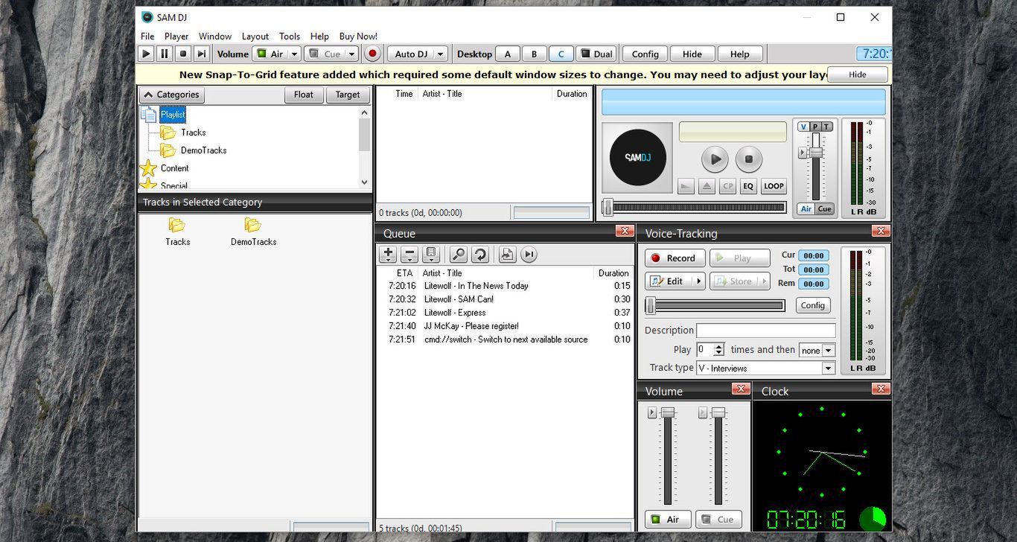Screen dimensions: 1017x542
Task: Expand the Air slider arrow in Volume panel
Action: pyautogui.click(x=652, y=412)
